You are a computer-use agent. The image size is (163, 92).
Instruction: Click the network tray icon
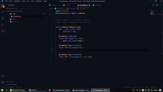[149, 90]
